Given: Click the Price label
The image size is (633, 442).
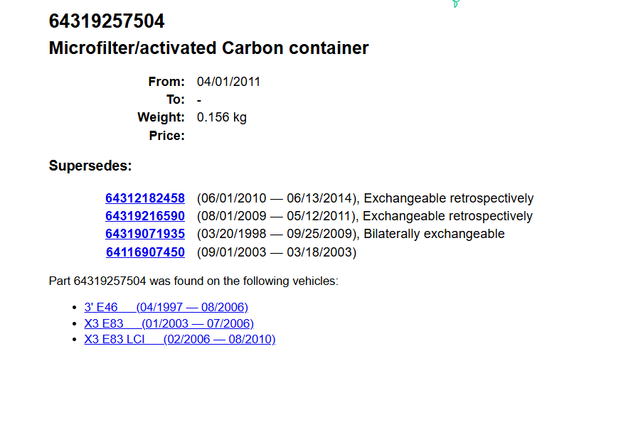Looking at the screenshot, I should pyautogui.click(x=166, y=136).
